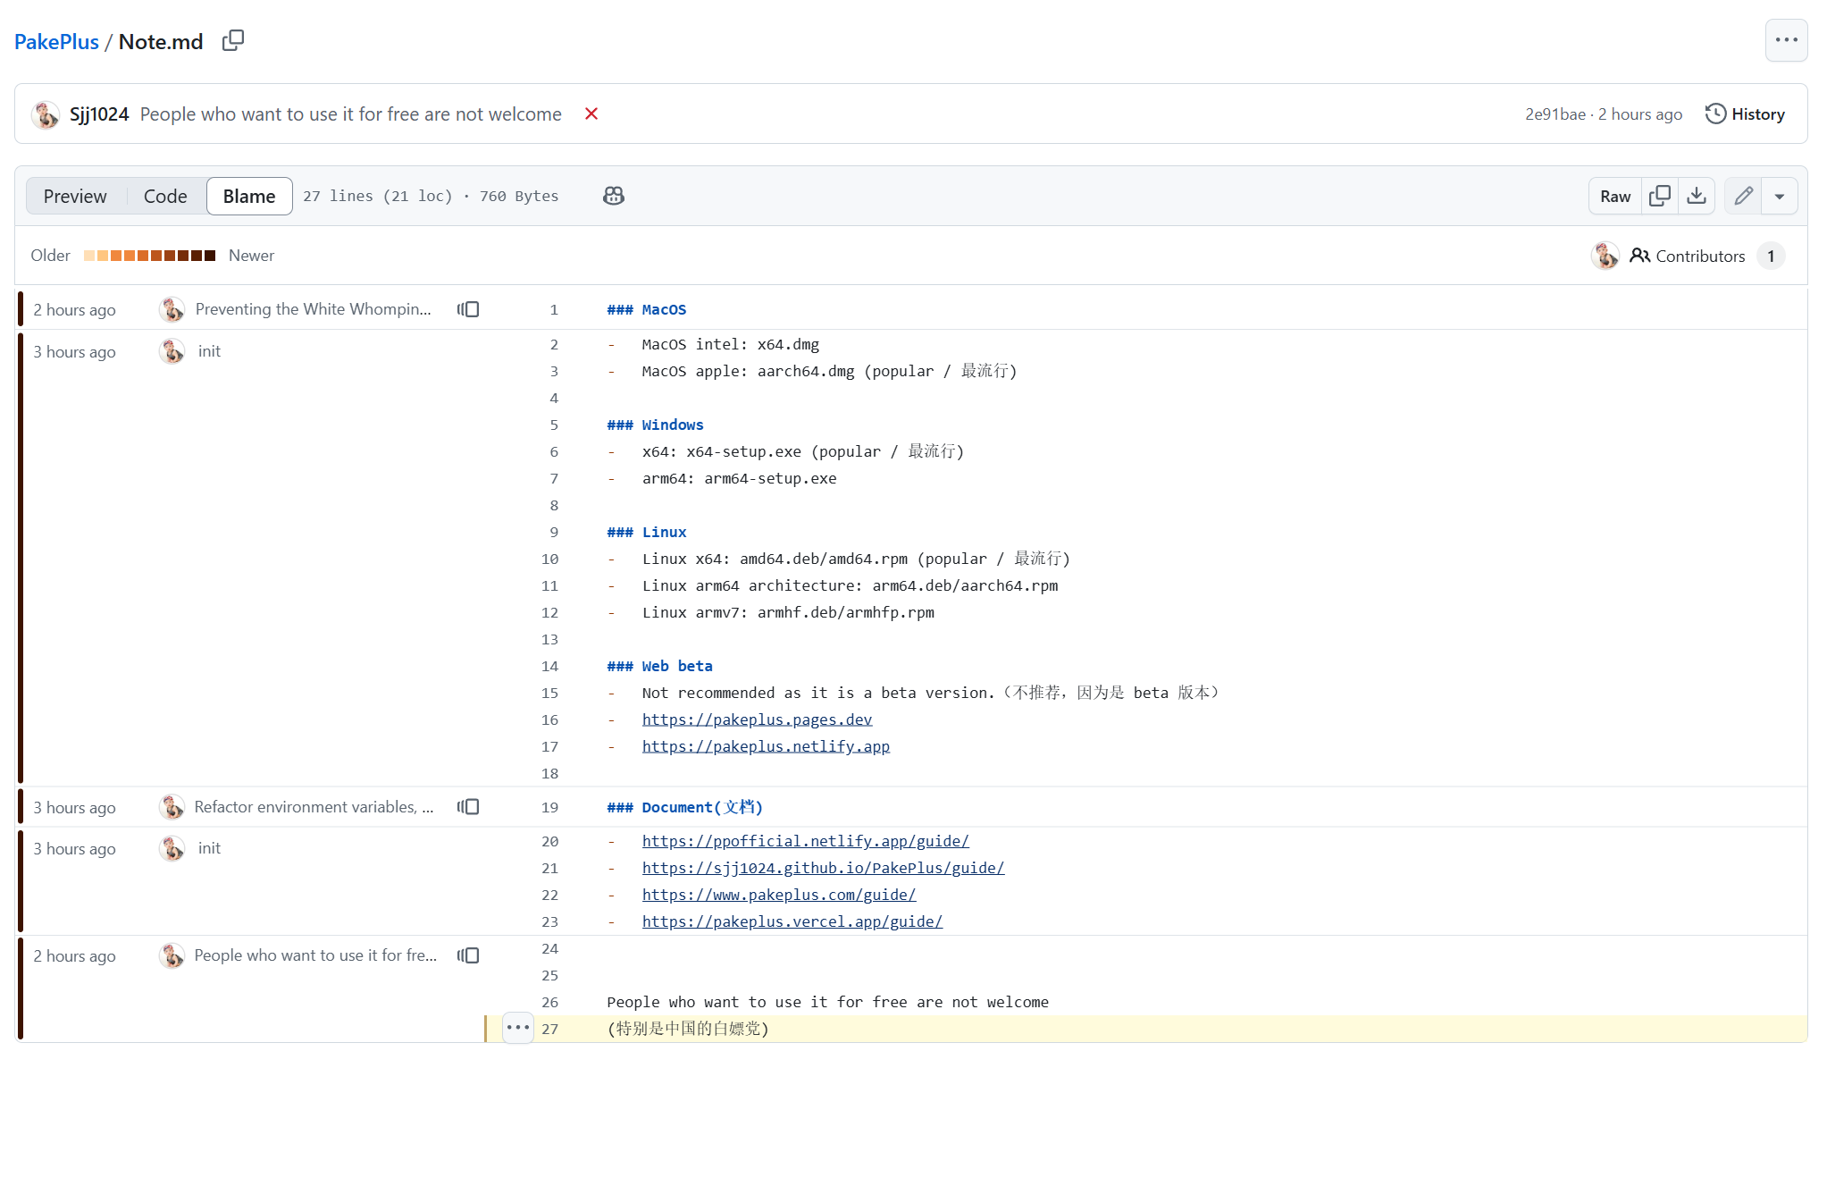This screenshot has width=1827, height=1186.
Task: Open the three-dot menu at top right
Action: [1786, 40]
